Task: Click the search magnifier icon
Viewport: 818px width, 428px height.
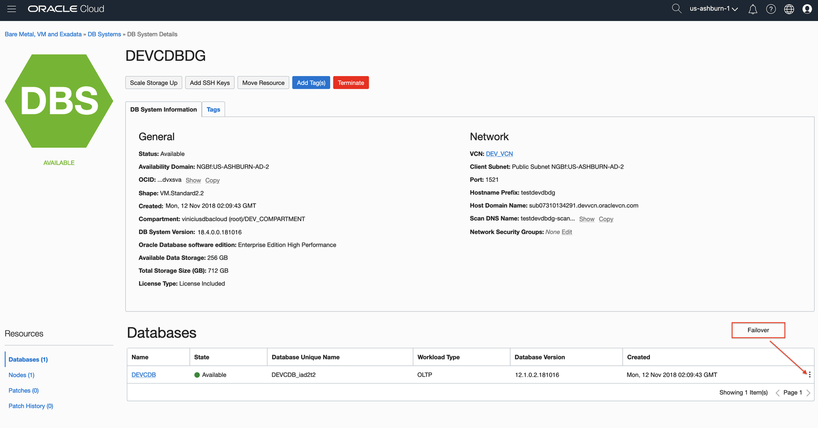Action: pos(676,9)
